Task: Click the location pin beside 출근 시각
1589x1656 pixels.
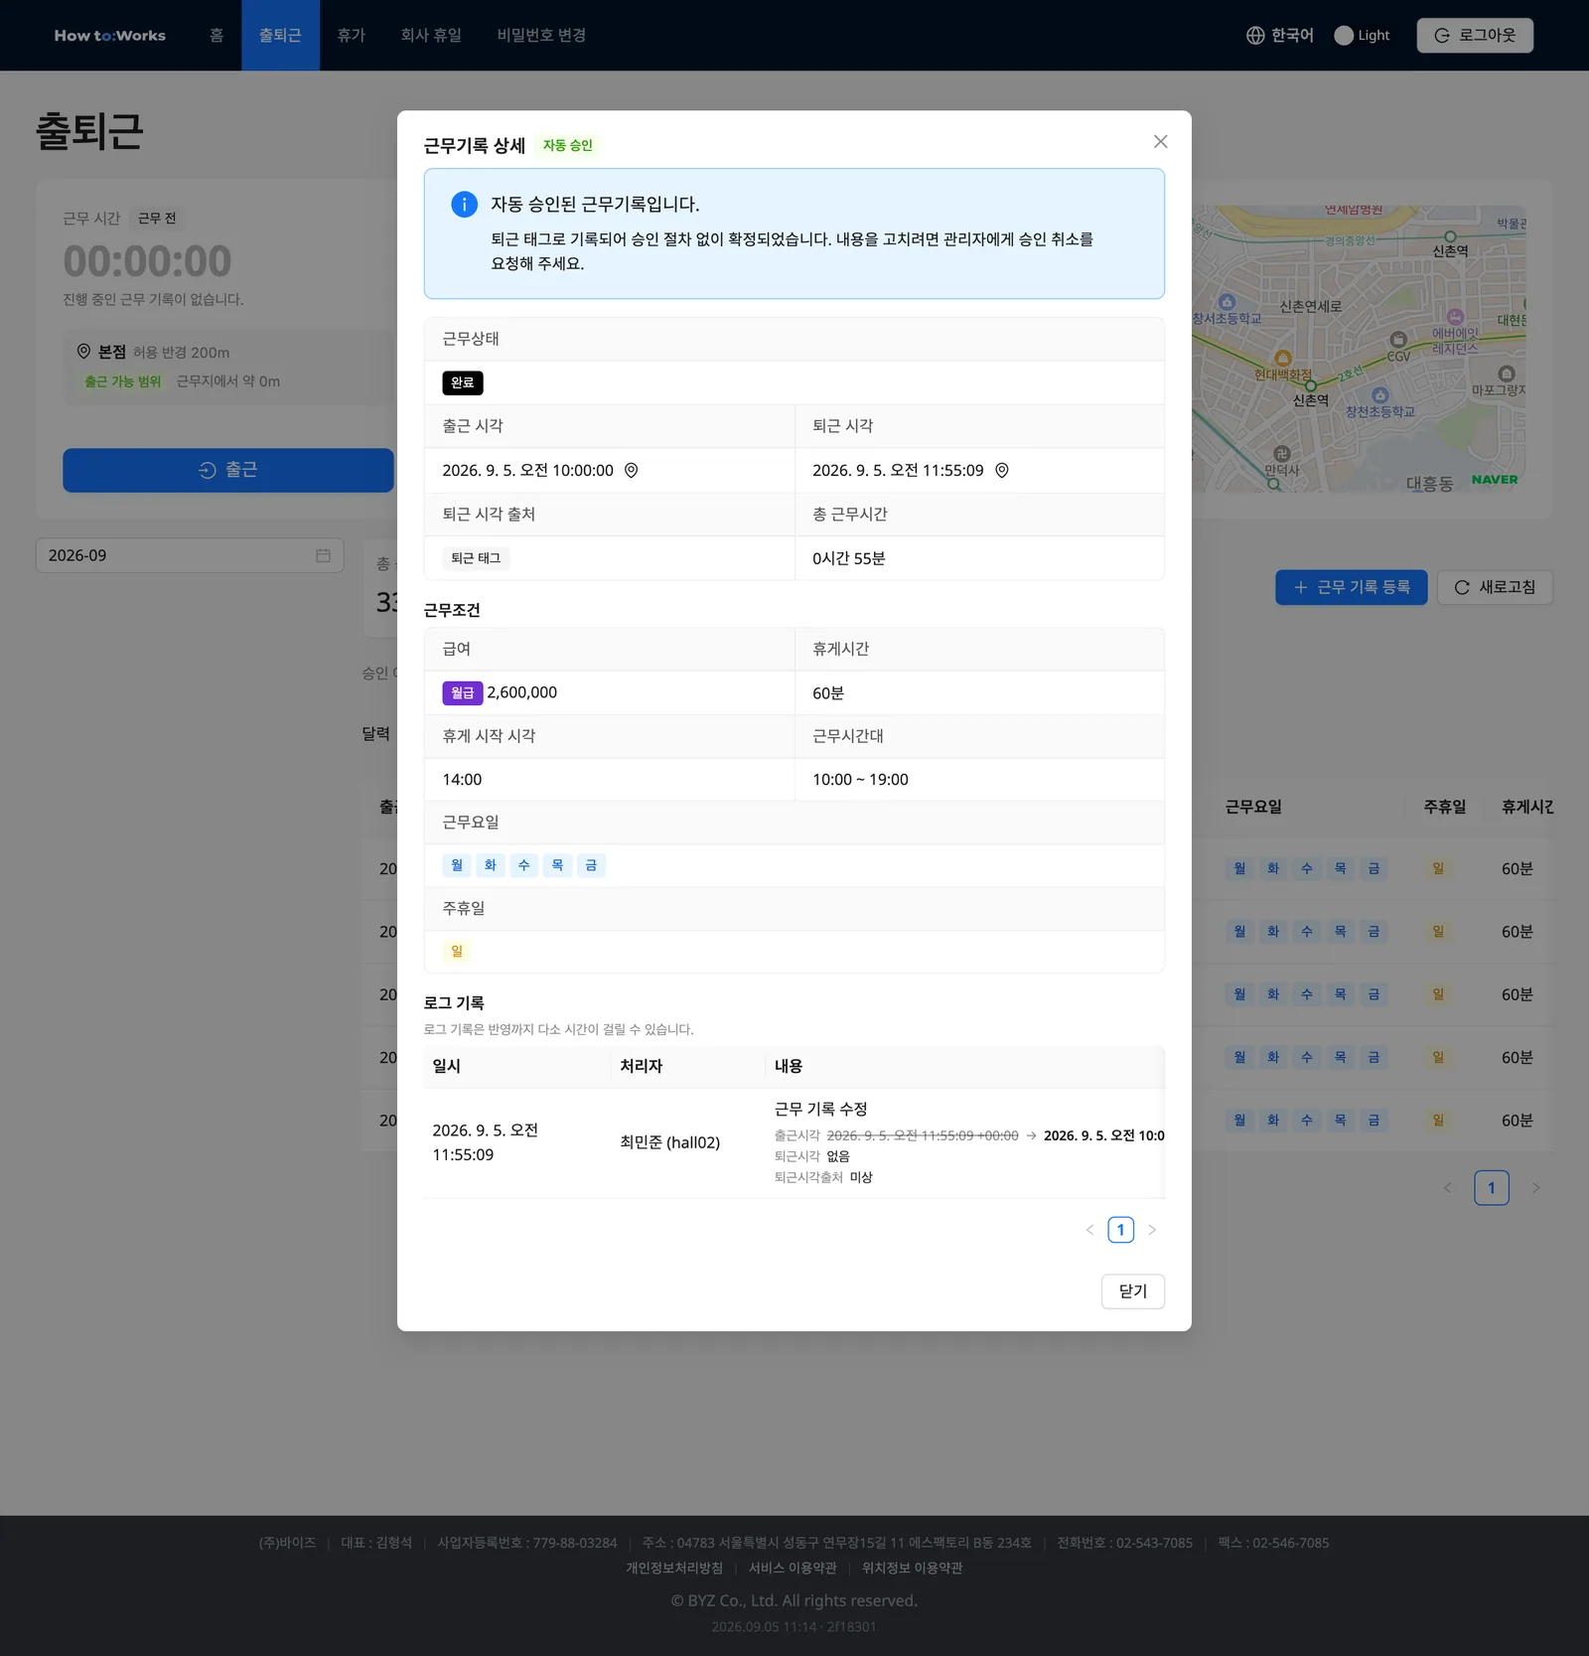Action: click(631, 471)
